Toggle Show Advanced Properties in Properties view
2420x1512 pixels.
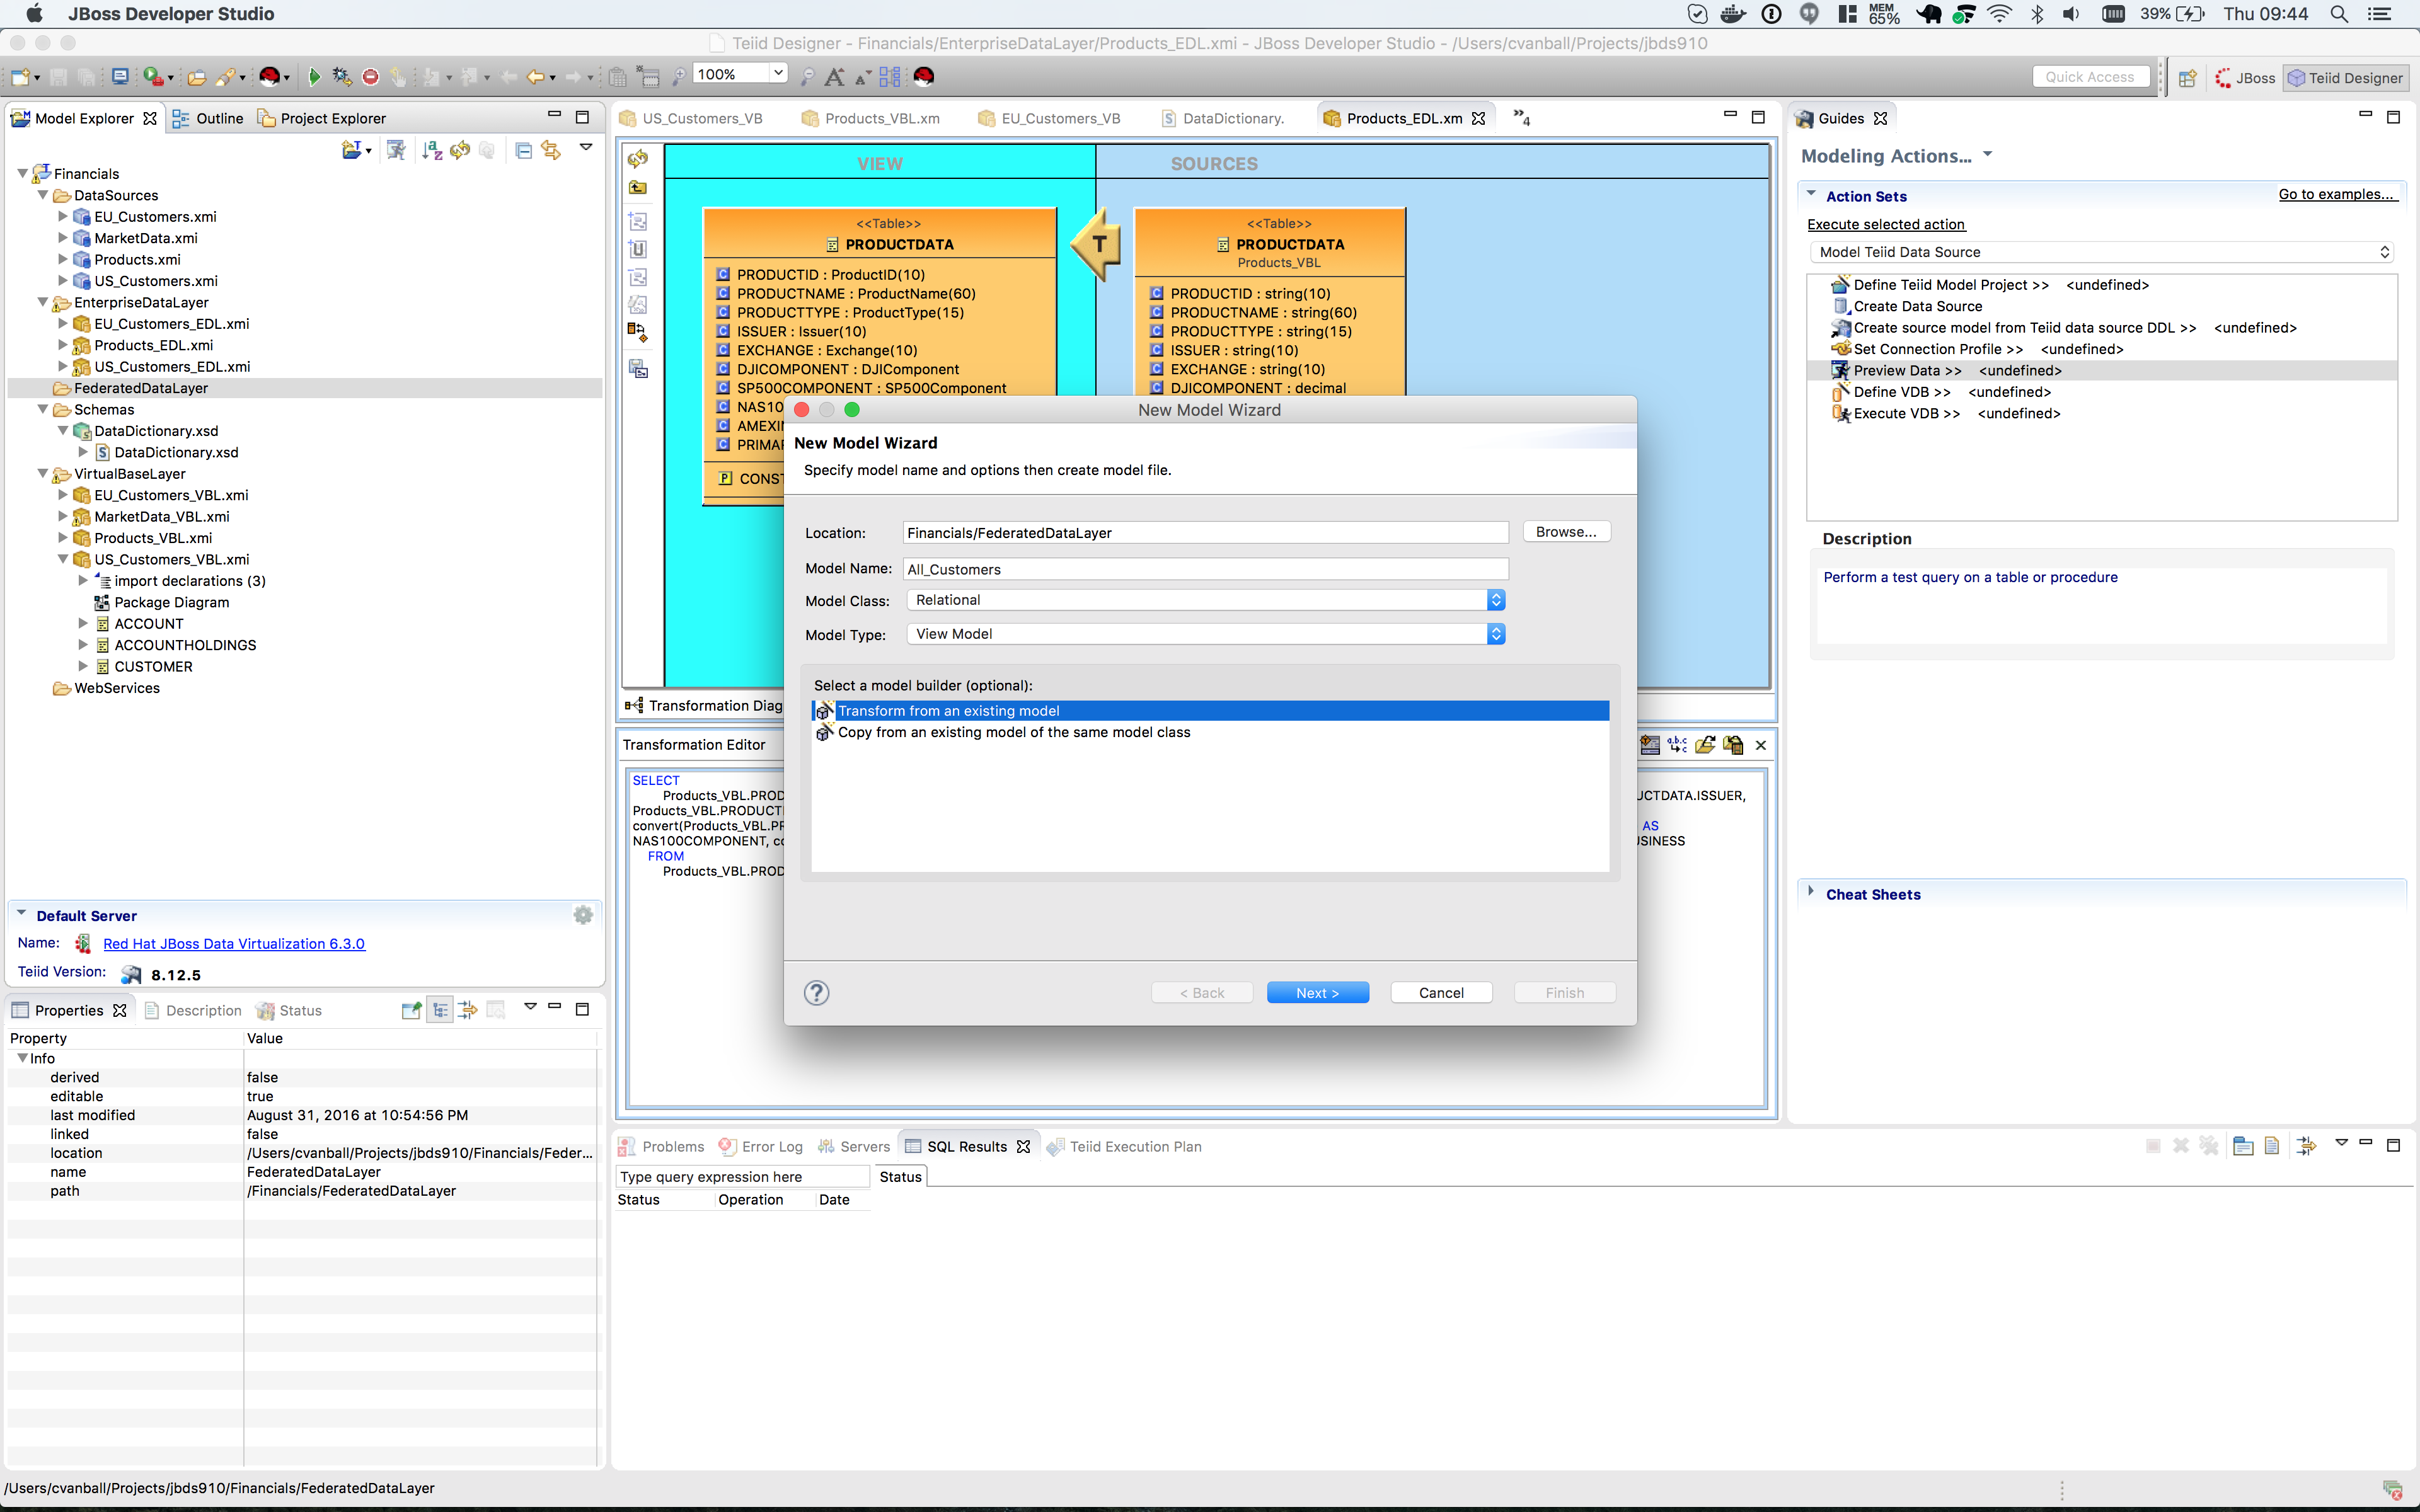[x=467, y=1010]
